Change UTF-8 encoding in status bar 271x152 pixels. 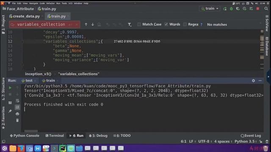[x=205, y=141]
